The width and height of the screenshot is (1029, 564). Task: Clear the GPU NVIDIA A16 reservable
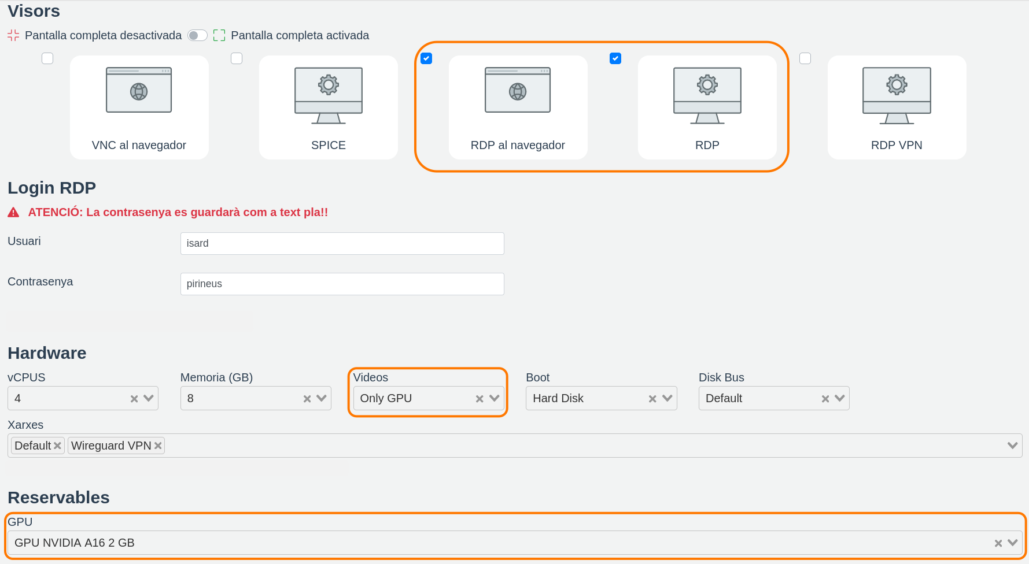[x=998, y=543]
